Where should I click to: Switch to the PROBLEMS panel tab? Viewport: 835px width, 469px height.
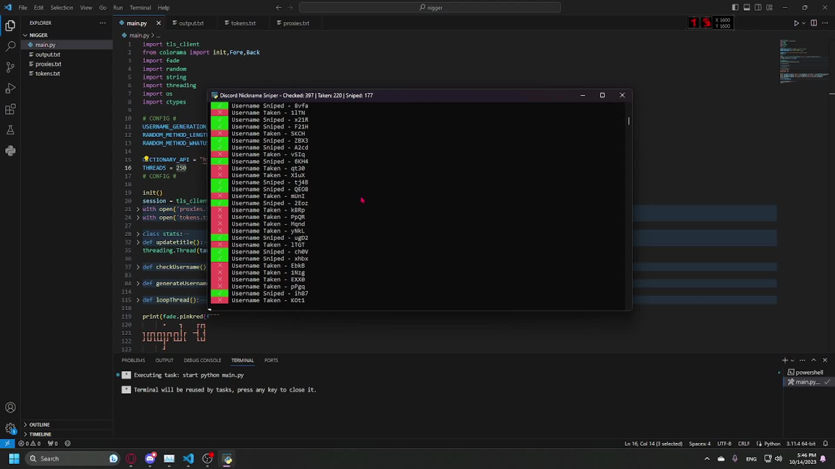133,360
